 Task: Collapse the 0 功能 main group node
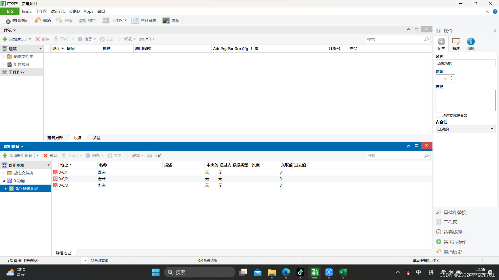(x=4, y=181)
